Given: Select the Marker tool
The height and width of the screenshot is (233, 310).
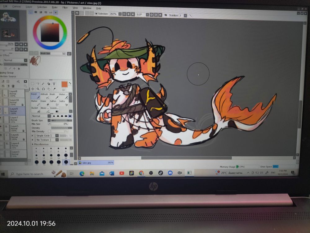Looking at the screenshot, I should click(35, 103).
